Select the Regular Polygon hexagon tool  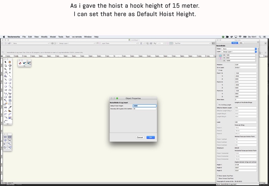tap(5, 97)
